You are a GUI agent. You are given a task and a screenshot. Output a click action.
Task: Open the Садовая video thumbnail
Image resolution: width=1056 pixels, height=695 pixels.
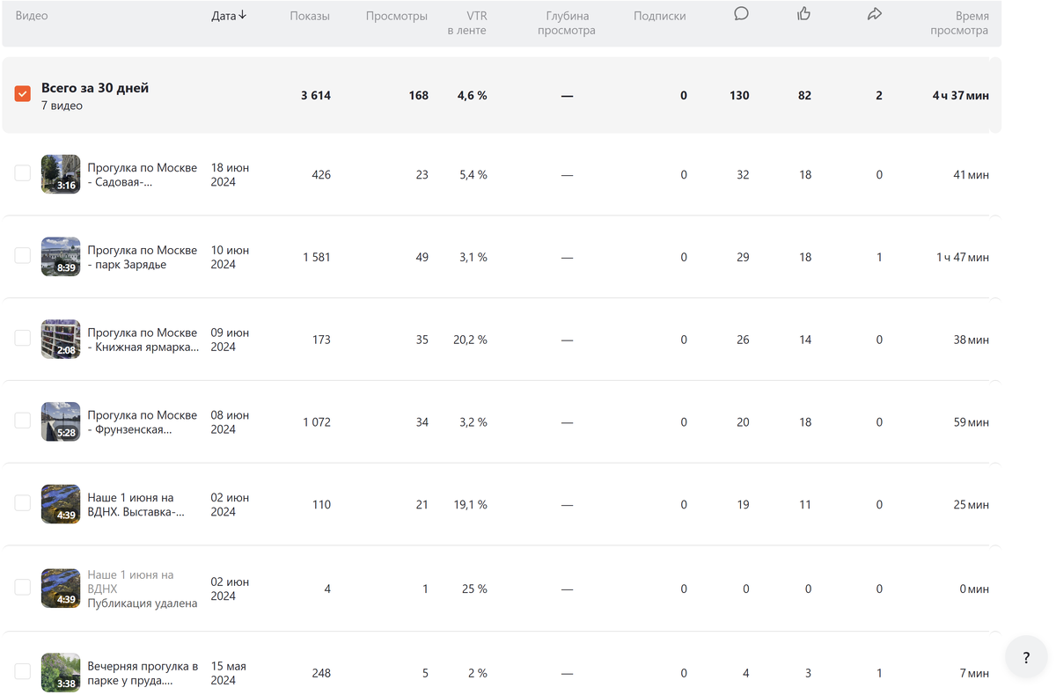click(61, 174)
